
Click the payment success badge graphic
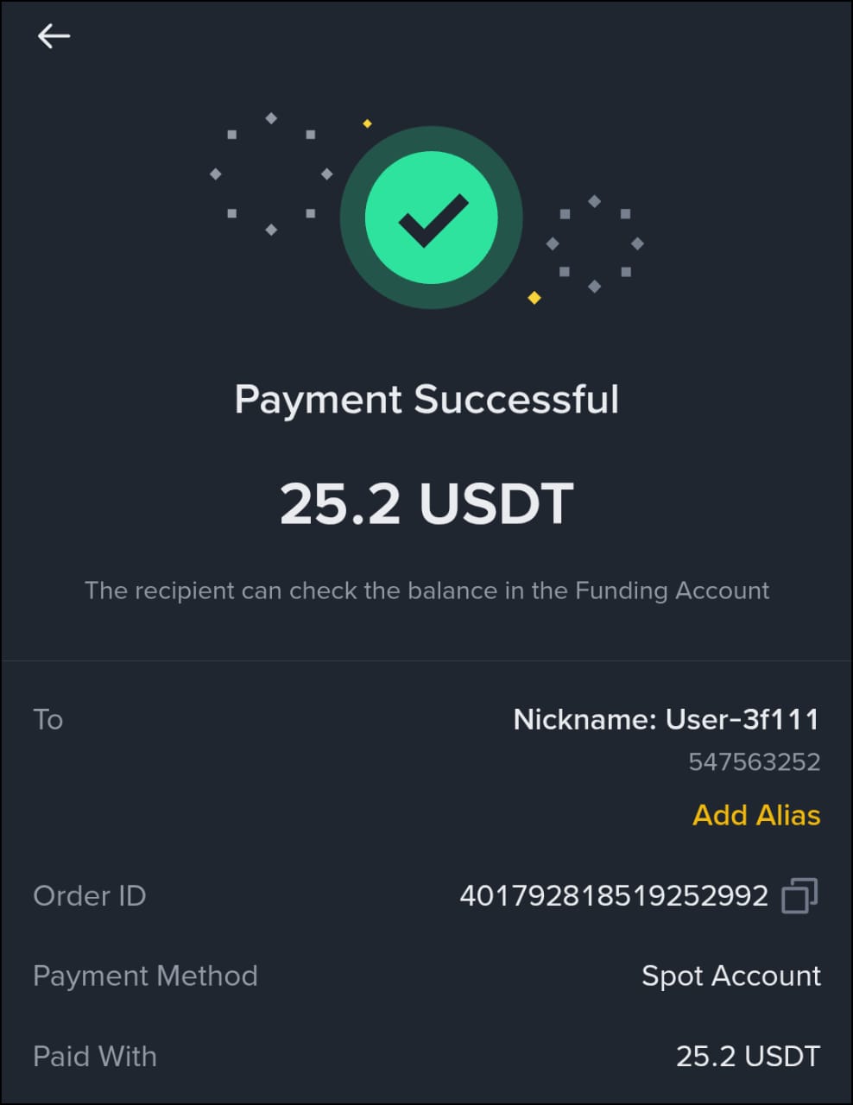tap(432, 218)
